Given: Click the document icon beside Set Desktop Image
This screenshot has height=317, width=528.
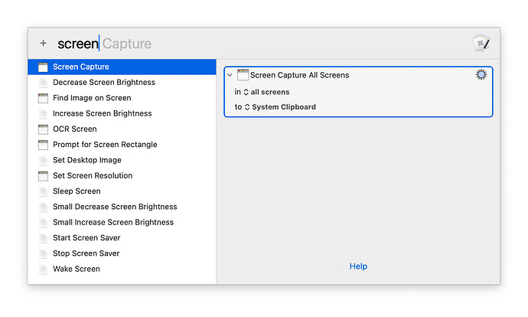Looking at the screenshot, I should pyautogui.click(x=44, y=161).
